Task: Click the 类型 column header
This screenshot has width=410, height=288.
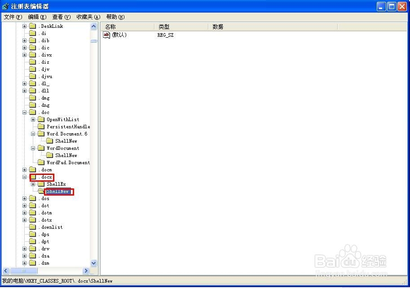Action: (164, 26)
